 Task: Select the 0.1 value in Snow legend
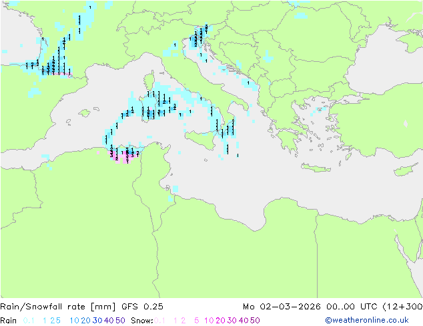coord(159,321)
